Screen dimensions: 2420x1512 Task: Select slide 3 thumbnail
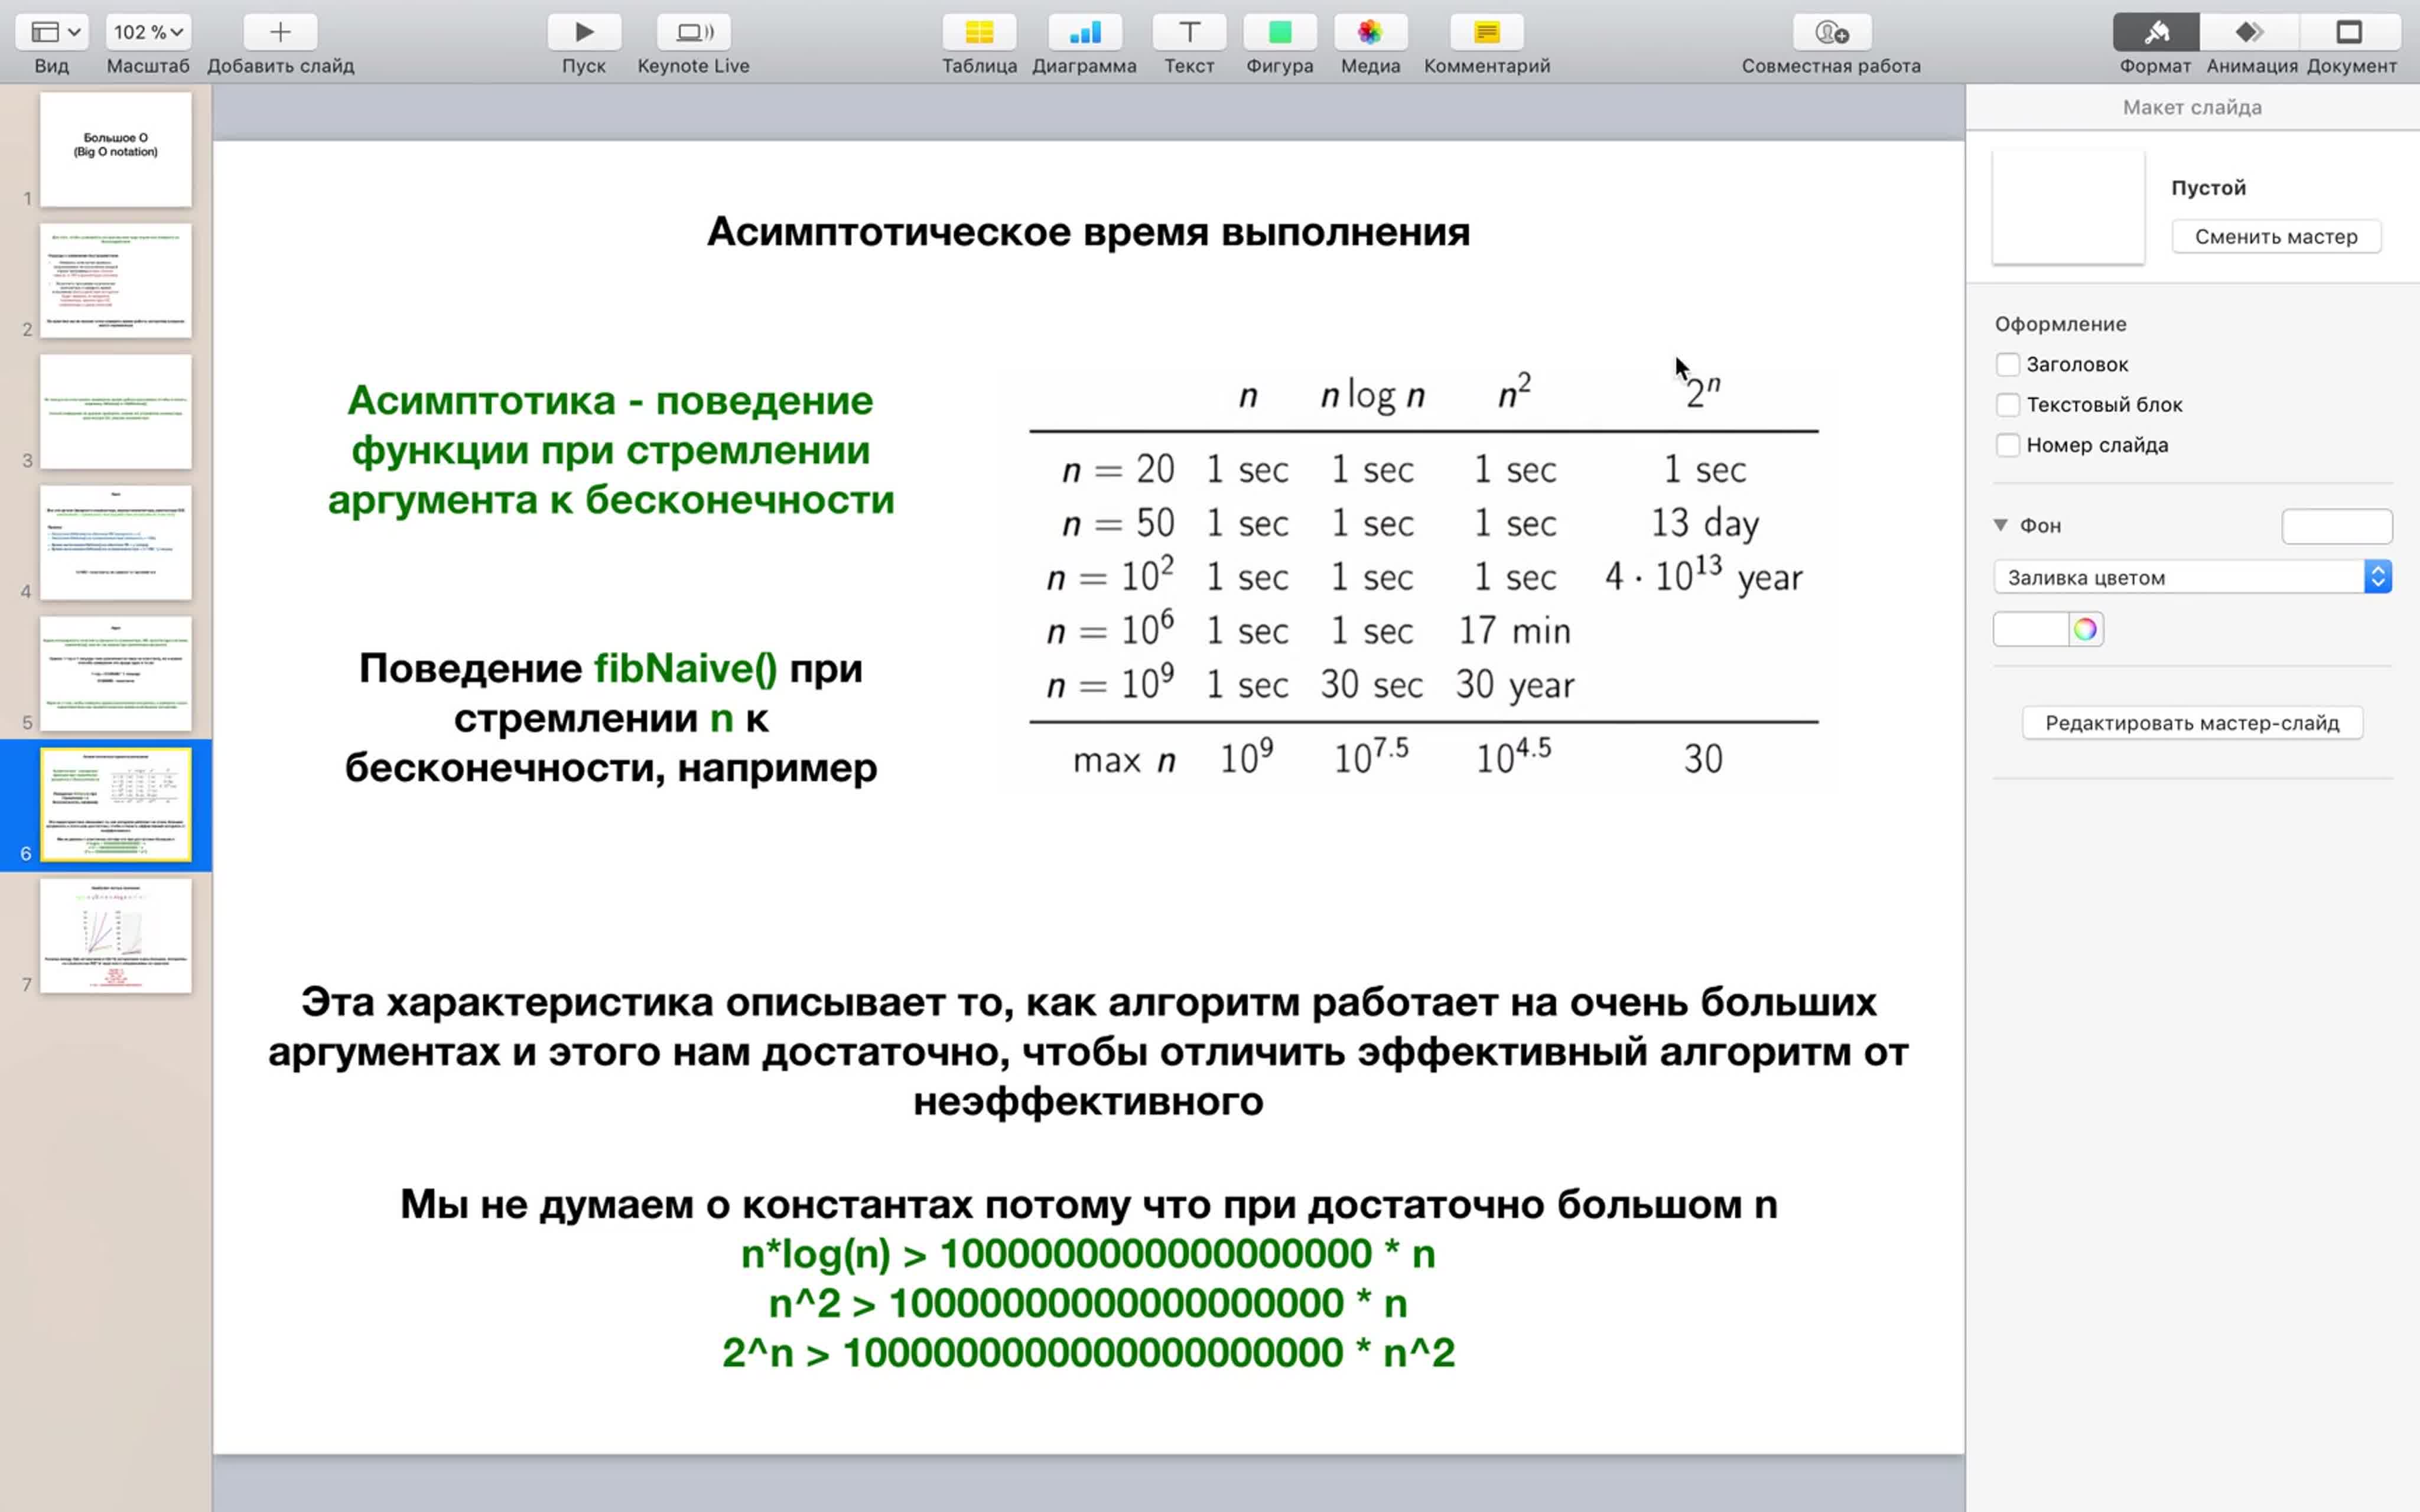click(x=116, y=411)
